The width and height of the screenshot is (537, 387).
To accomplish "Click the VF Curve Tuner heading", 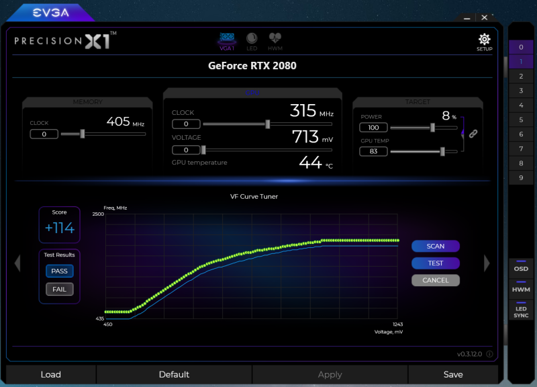I will pyautogui.click(x=254, y=196).
